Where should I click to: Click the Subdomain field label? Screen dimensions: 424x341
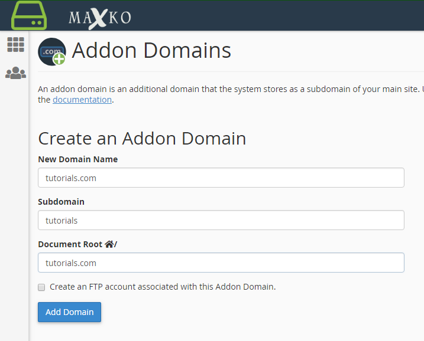(x=61, y=202)
